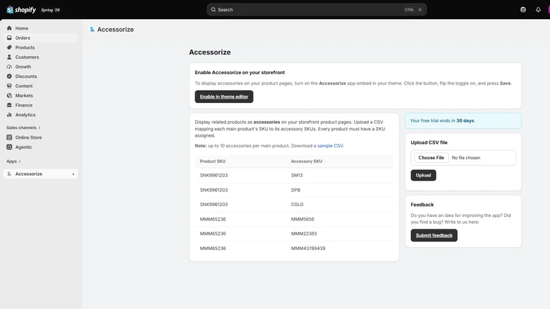Click accessory SKU CGLD cell
The width and height of the screenshot is (550, 309).
297,204
